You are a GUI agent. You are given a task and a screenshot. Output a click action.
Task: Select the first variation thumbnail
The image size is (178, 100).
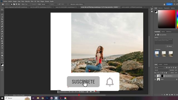[x=157, y=54]
